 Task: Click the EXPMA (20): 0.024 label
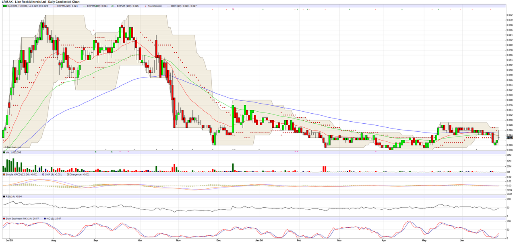tap(68, 6)
